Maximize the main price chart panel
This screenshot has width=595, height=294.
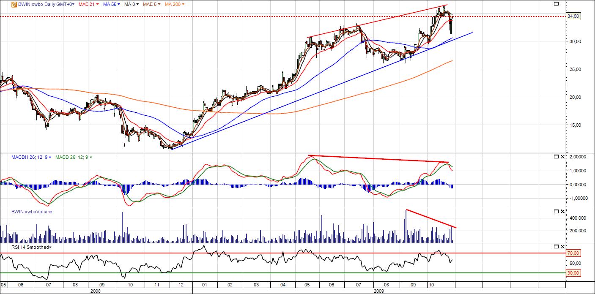pos(557,4)
